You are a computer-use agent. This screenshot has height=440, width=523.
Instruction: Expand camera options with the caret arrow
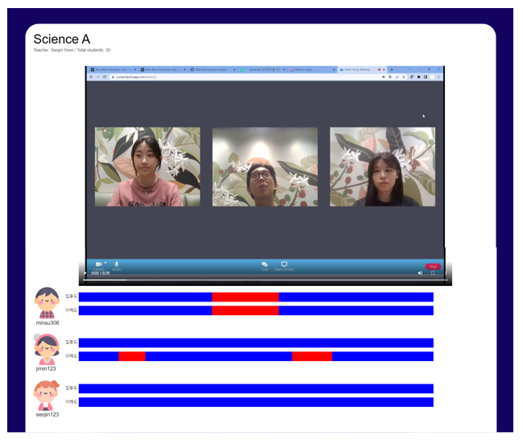(x=106, y=264)
